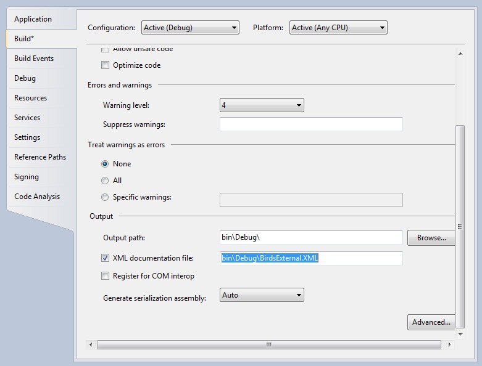Uncheck XML documentation file checkbox
Viewport: 482px width, 366px height.
(105, 258)
